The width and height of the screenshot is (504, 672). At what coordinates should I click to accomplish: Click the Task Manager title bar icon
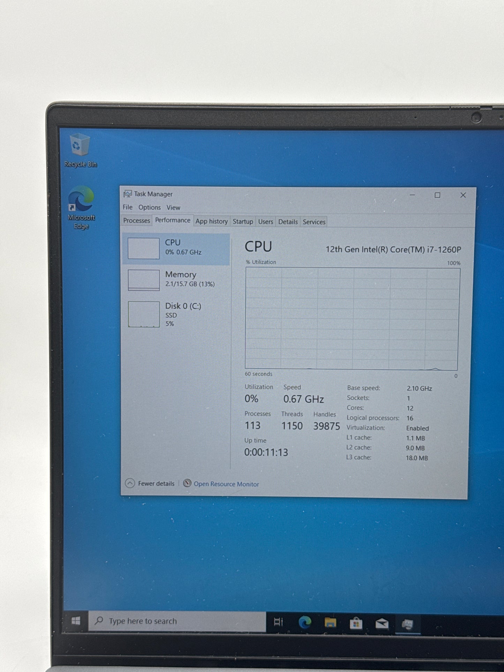(x=128, y=194)
